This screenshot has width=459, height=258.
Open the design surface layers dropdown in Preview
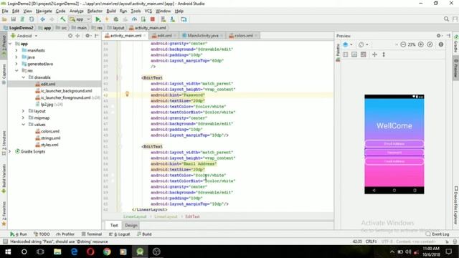347,44
